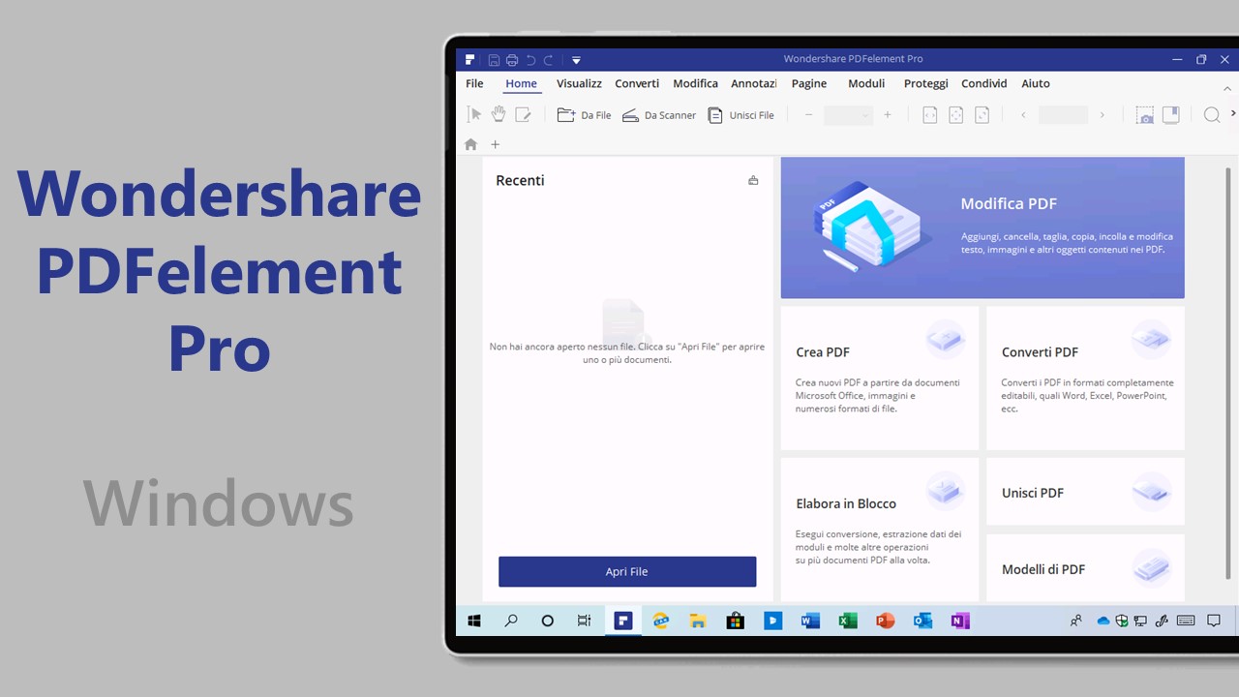The height and width of the screenshot is (697, 1239).
Task: Open the Elabora in Blocco card
Action: pos(880,530)
